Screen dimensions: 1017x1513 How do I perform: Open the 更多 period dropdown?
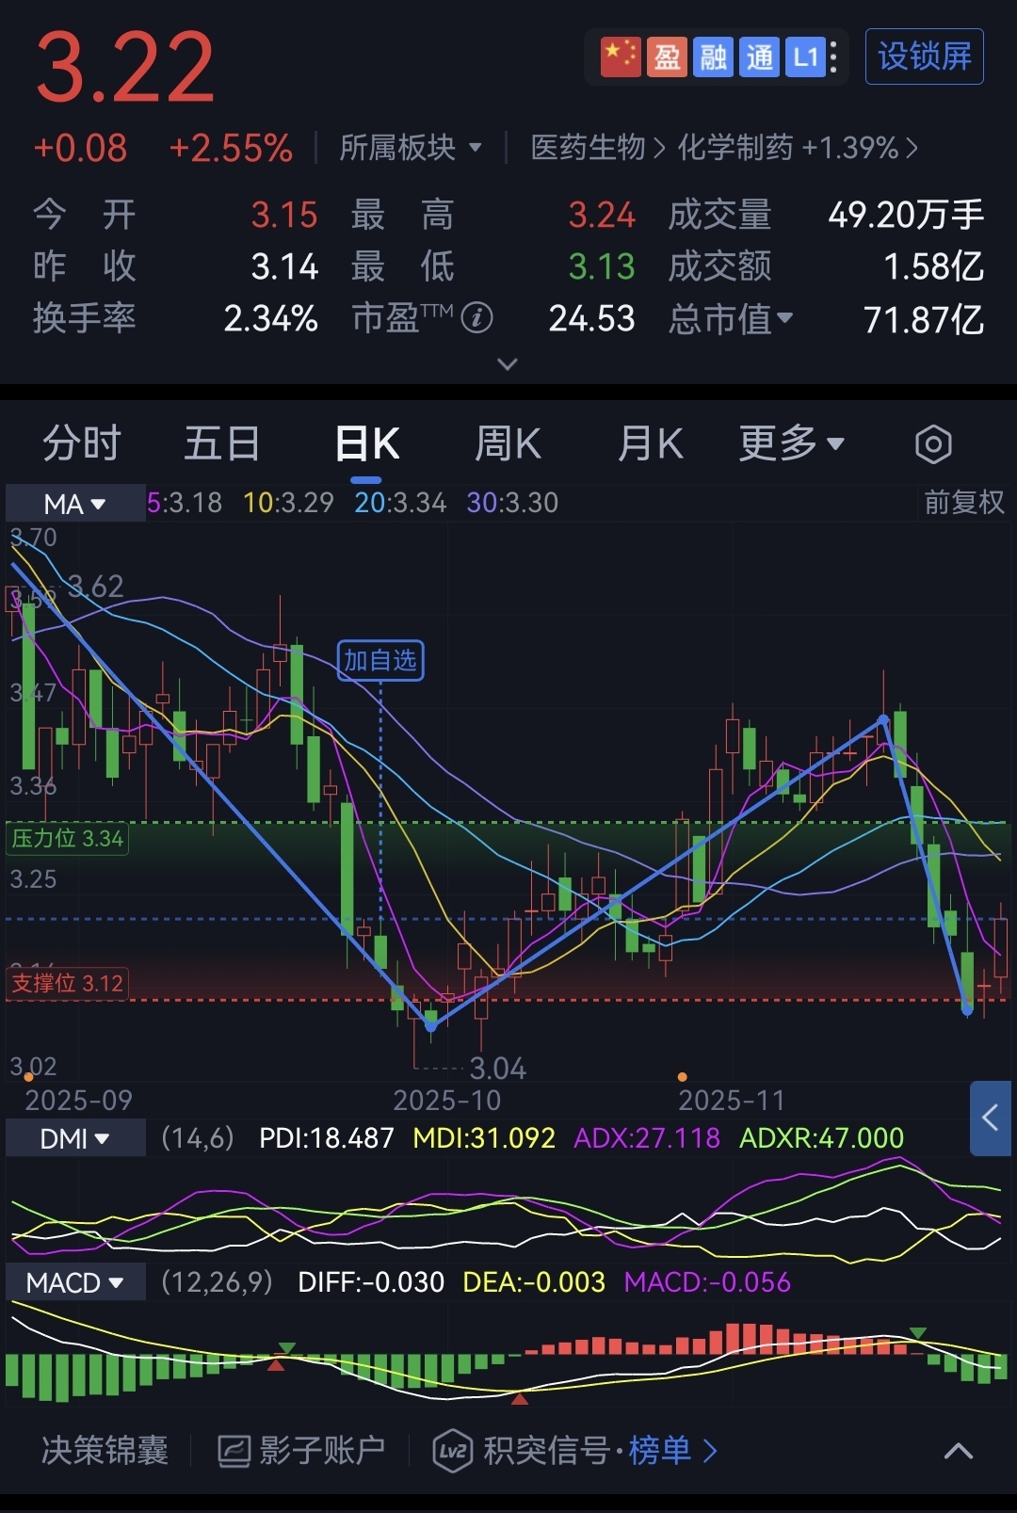tap(792, 443)
